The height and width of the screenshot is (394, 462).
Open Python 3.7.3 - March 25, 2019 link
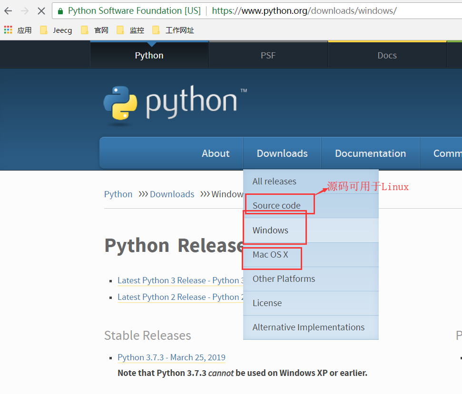(x=171, y=357)
